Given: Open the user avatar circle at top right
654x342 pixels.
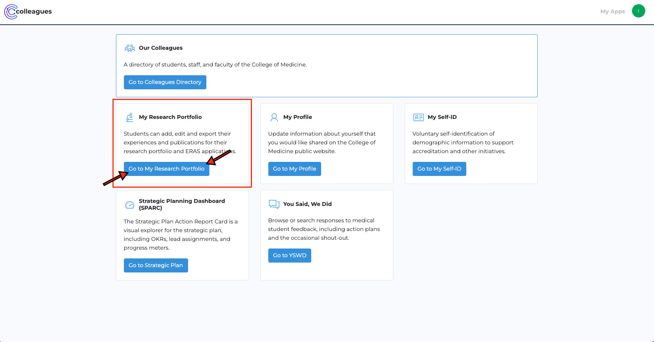Looking at the screenshot, I should coord(638,11).
